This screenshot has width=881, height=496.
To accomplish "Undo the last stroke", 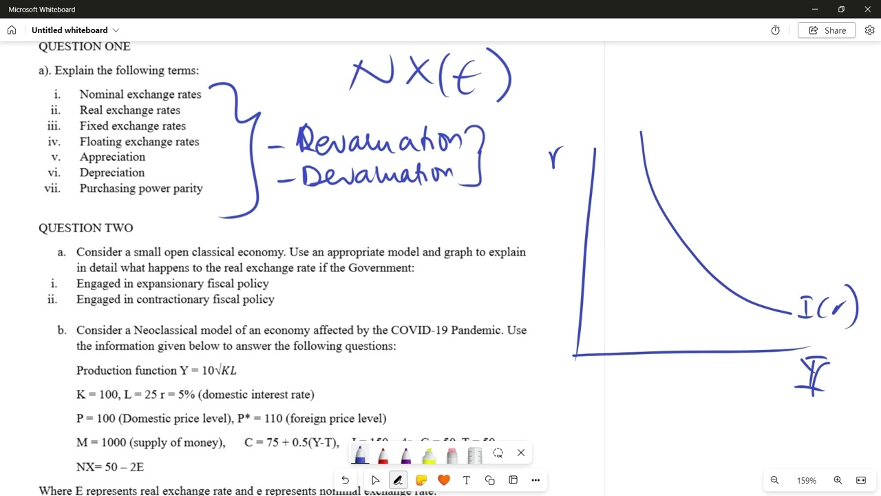I will [x=346, y=480].
